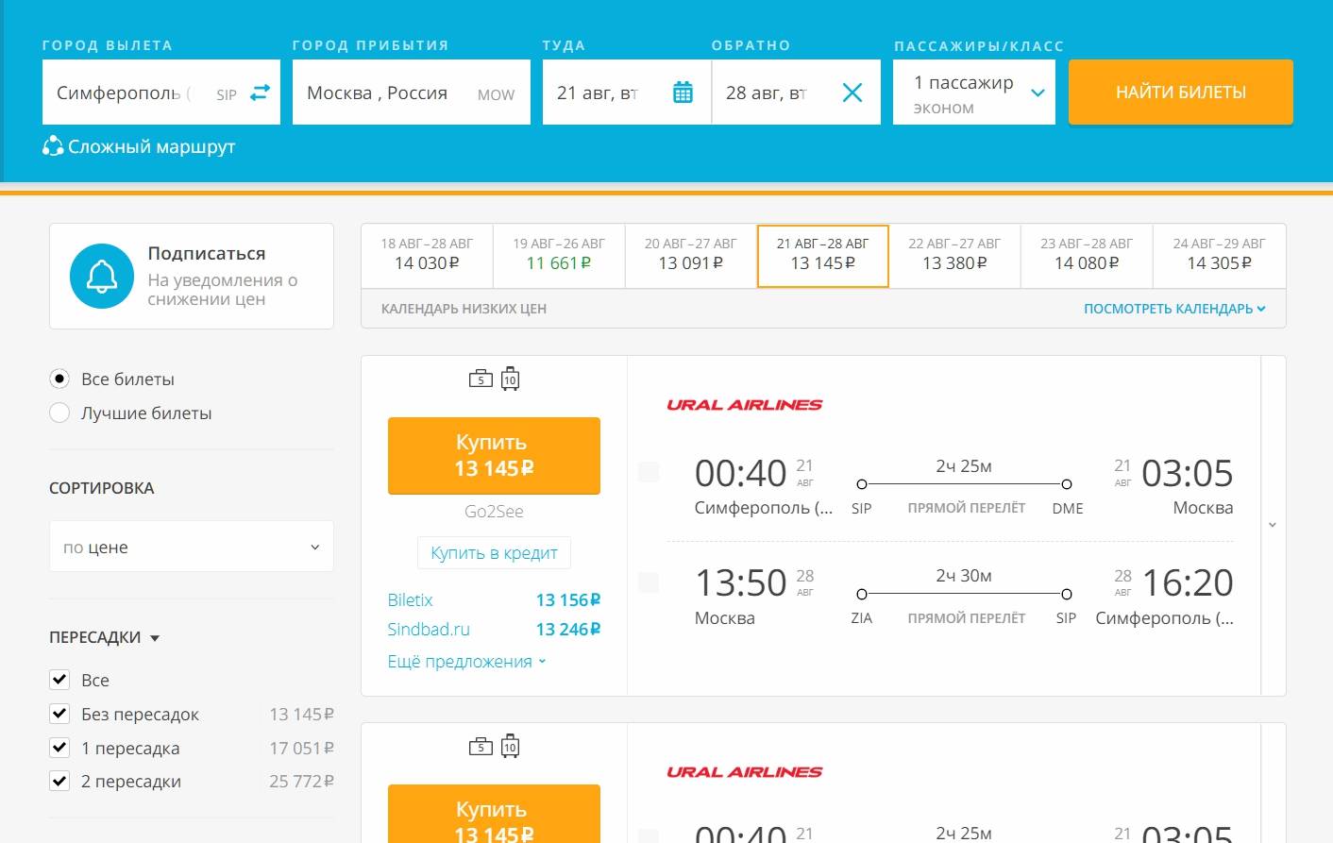Click the '21 авг, вт' departure date field

pos(626,93)
